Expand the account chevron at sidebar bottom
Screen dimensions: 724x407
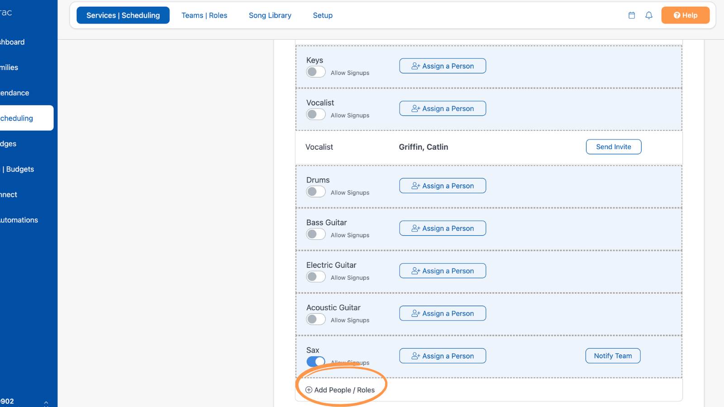click(x=46, y=402)
